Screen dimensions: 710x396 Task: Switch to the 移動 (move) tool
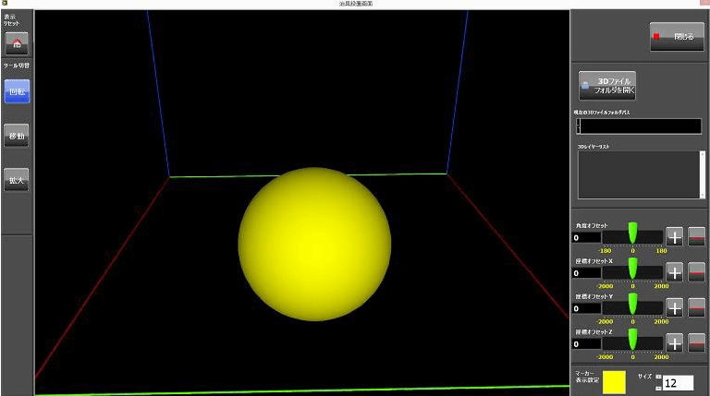[x=17, y=136]
